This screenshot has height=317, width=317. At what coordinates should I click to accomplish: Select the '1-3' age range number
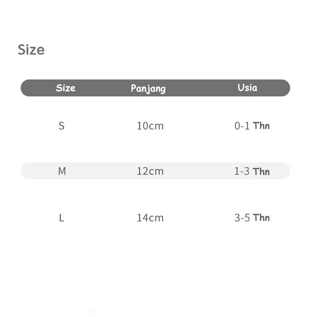(242, 171)
